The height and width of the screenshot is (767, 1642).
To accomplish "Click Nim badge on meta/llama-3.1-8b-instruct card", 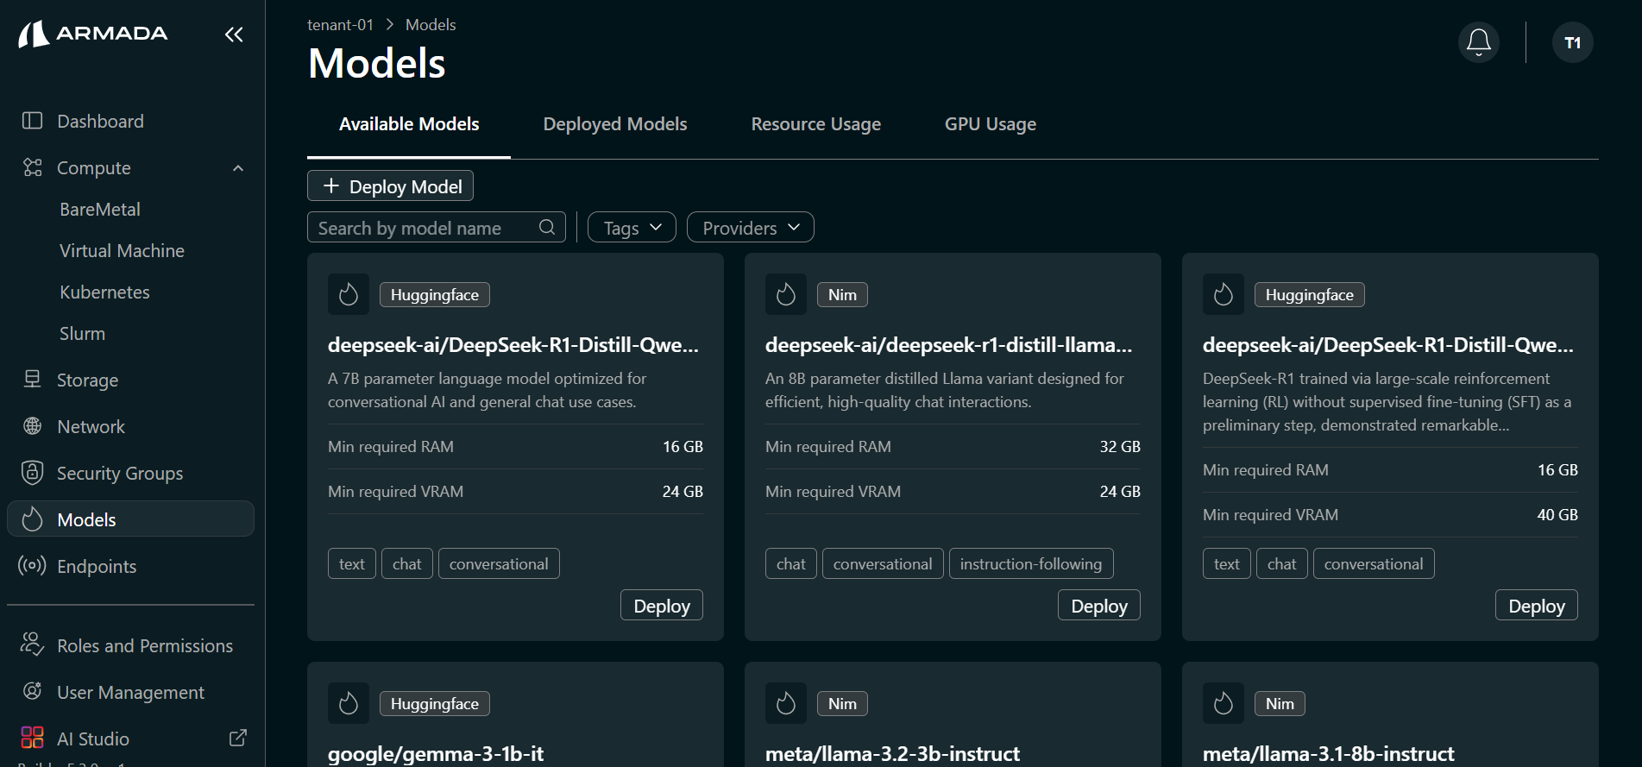I will [1280, 704].
